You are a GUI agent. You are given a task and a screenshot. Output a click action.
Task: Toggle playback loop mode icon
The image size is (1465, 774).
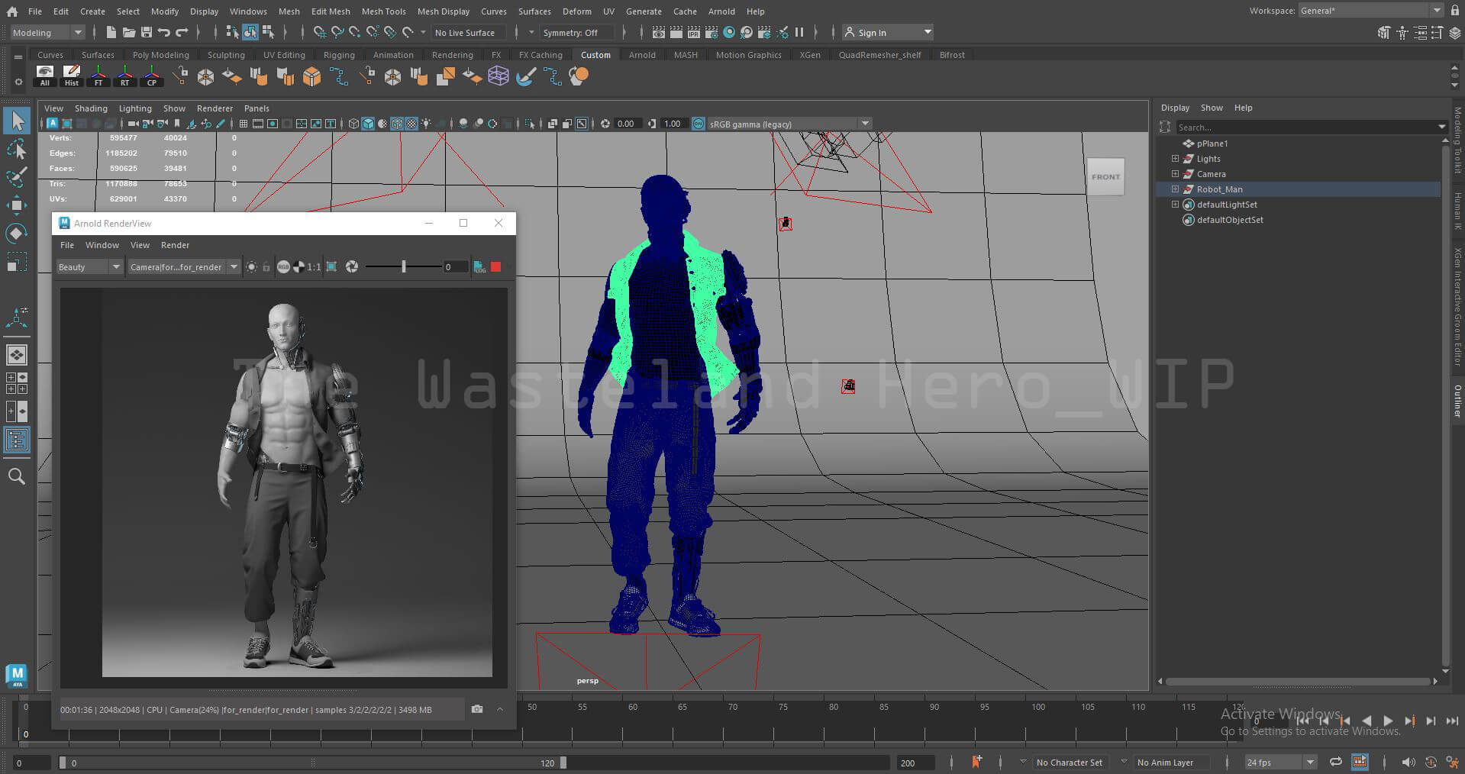pos(1336,762)
